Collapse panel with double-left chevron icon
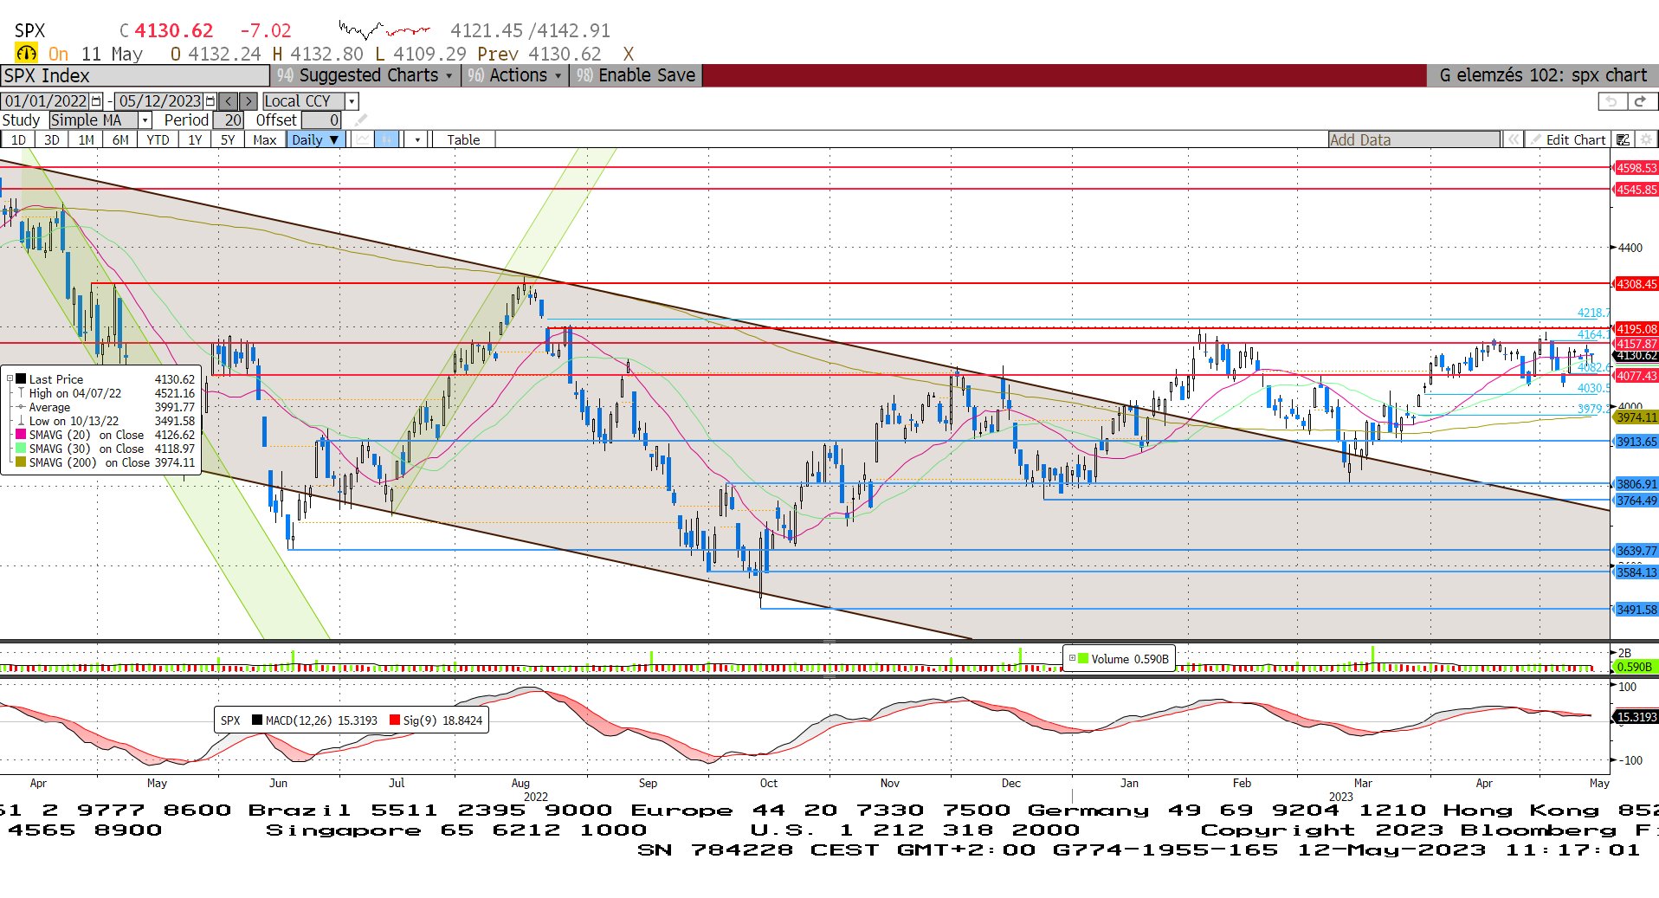The width and height of the screenshot is (1659, 898). point(1513,139)
